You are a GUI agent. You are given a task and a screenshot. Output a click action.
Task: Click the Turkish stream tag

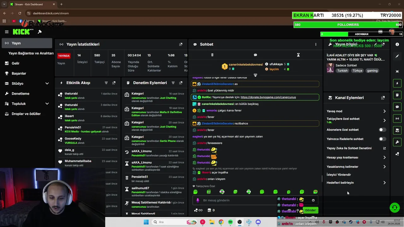pyautogui.click(x=342, y=71)
